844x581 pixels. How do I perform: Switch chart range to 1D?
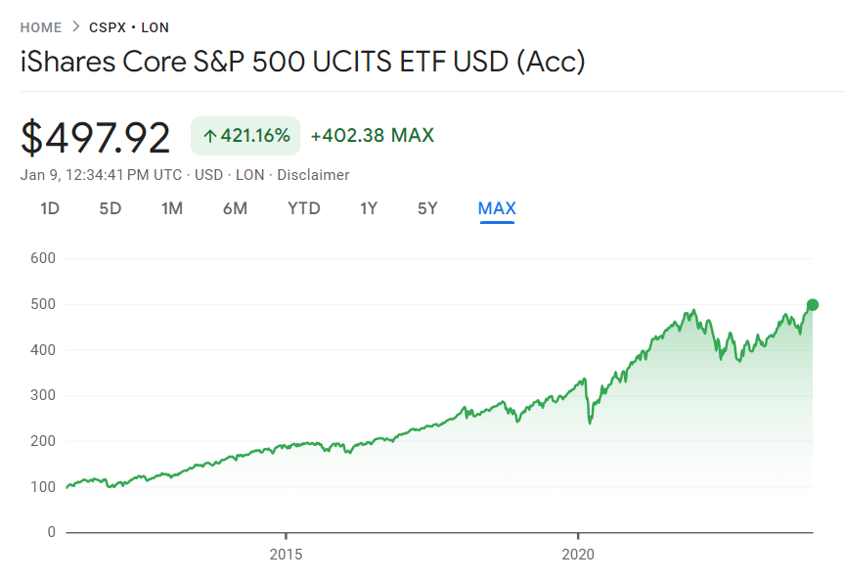pos(50,208)
